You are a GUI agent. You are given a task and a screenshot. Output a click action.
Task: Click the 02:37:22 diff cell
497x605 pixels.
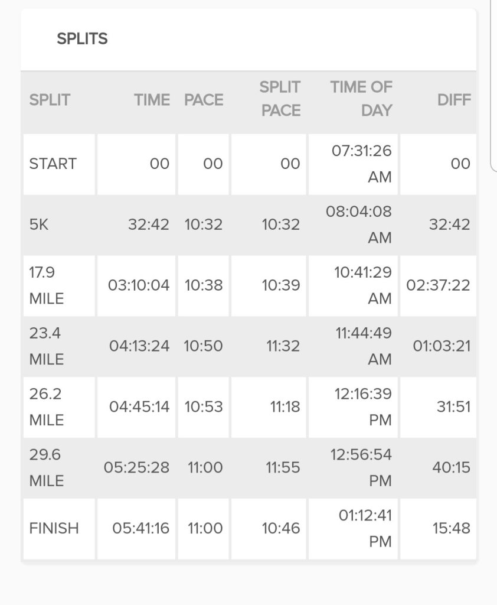point(438,285)
